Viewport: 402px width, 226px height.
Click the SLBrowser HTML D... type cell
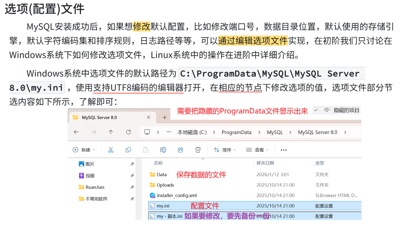pos(336,195)
